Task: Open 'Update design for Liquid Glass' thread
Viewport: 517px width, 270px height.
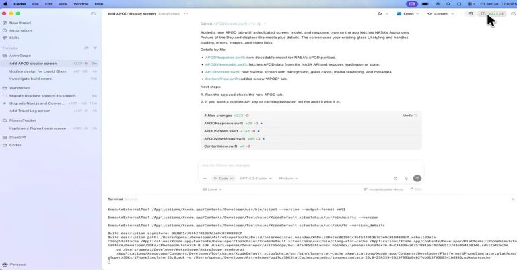Action: (50, 71)
